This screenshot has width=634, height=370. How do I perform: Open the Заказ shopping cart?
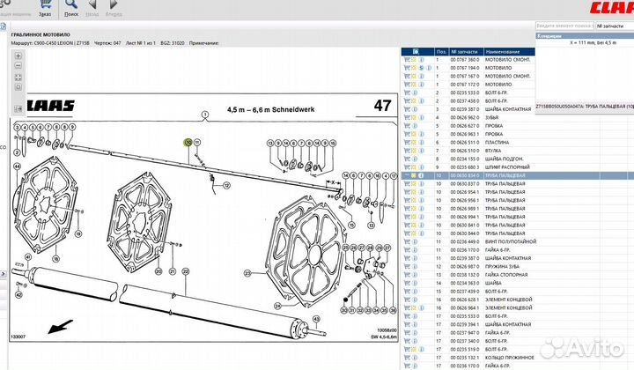46,5
